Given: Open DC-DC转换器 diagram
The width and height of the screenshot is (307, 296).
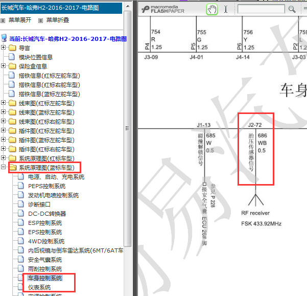Looking at the screenshot, I should pyautogui.click(x=47, y=214).
